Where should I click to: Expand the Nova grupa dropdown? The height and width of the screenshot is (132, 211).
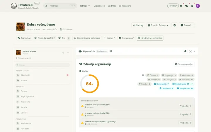tap(127, 38)
